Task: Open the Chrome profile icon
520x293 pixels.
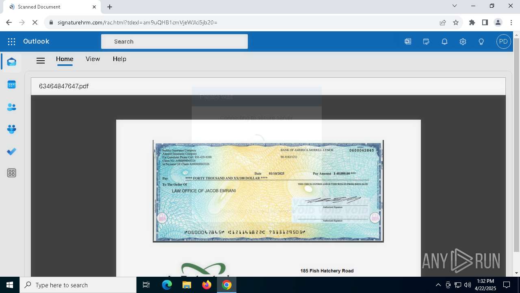Action: tap(498, 22)
